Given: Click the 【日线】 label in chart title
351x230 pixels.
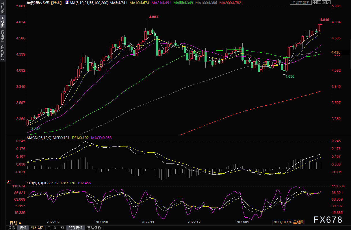Looking at the screenshot, I should click(57, 3).
